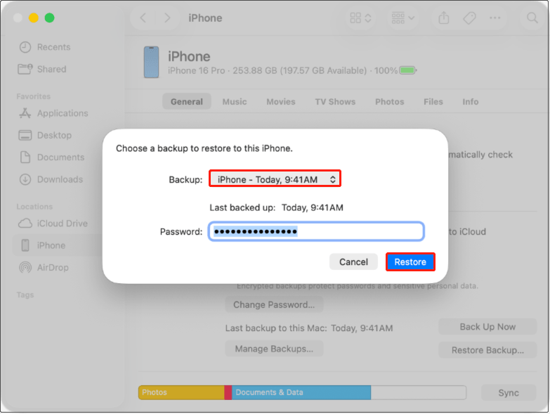Click the yellow Photos storage segment
Image resolution: width=550 pixels, height=414 pixels.
(x=181, y=392)
